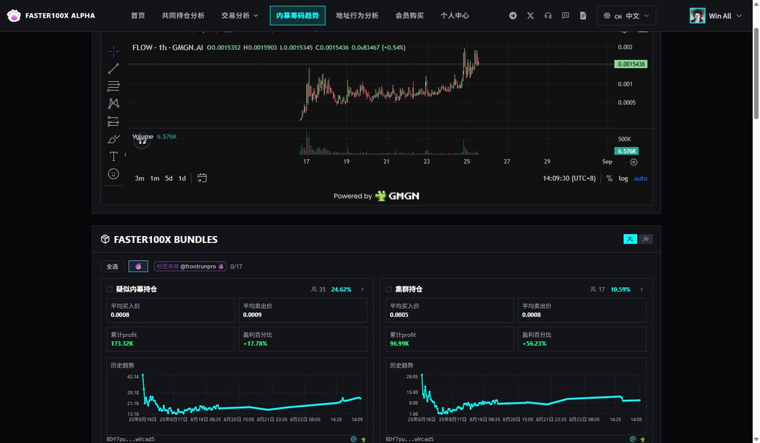The width and height of the screenshot is (760, 443).
Task: Toggle log scale on chart
Action: coord(624,178)
